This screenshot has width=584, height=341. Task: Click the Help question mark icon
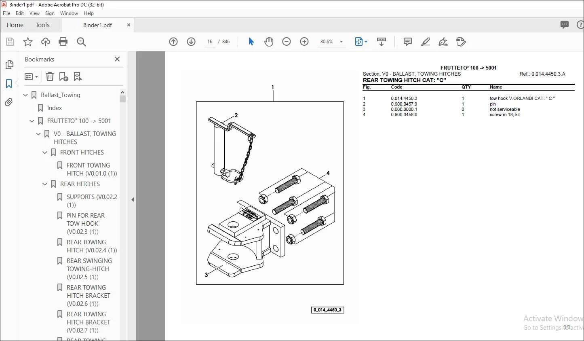pos(580,25)
